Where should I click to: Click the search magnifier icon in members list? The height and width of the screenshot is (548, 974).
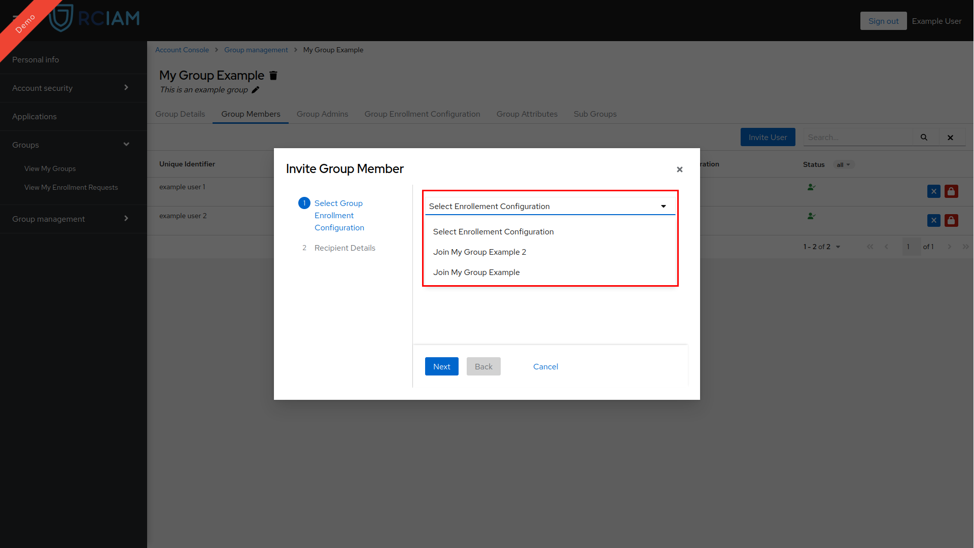coord(924,137)
